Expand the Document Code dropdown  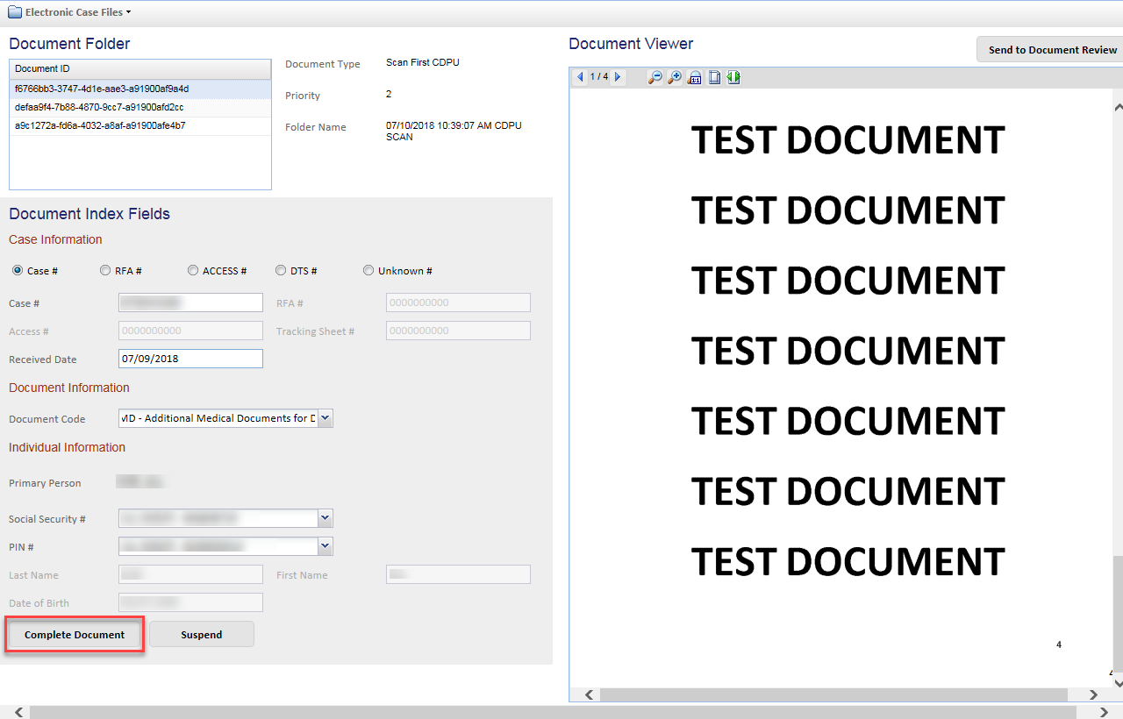(325, 418)
